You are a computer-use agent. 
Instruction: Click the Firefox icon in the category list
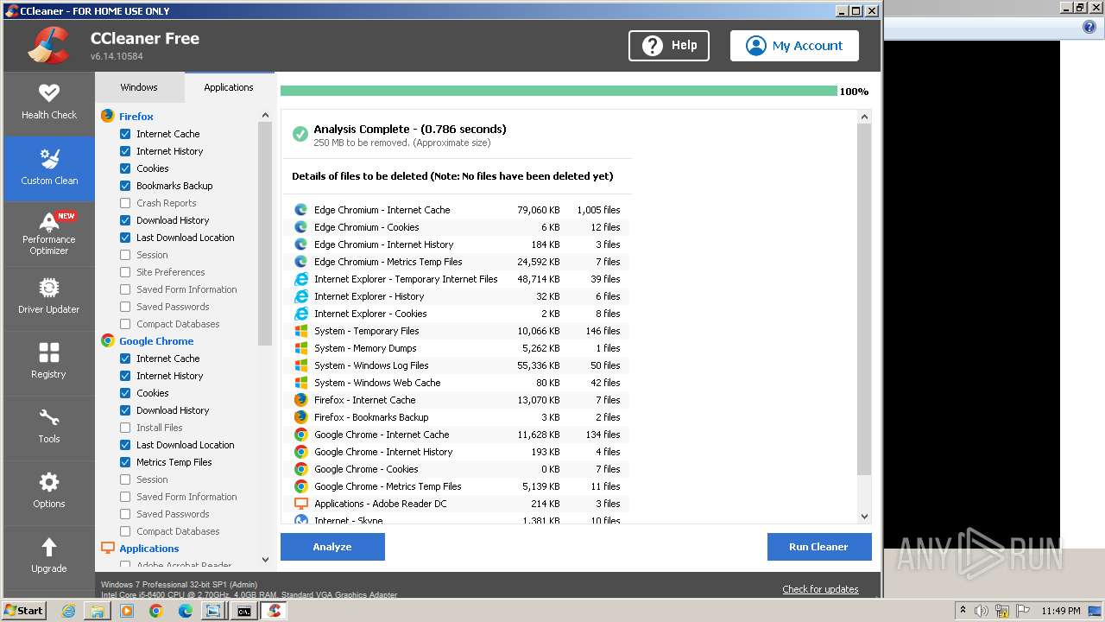(x=108, y=116)
